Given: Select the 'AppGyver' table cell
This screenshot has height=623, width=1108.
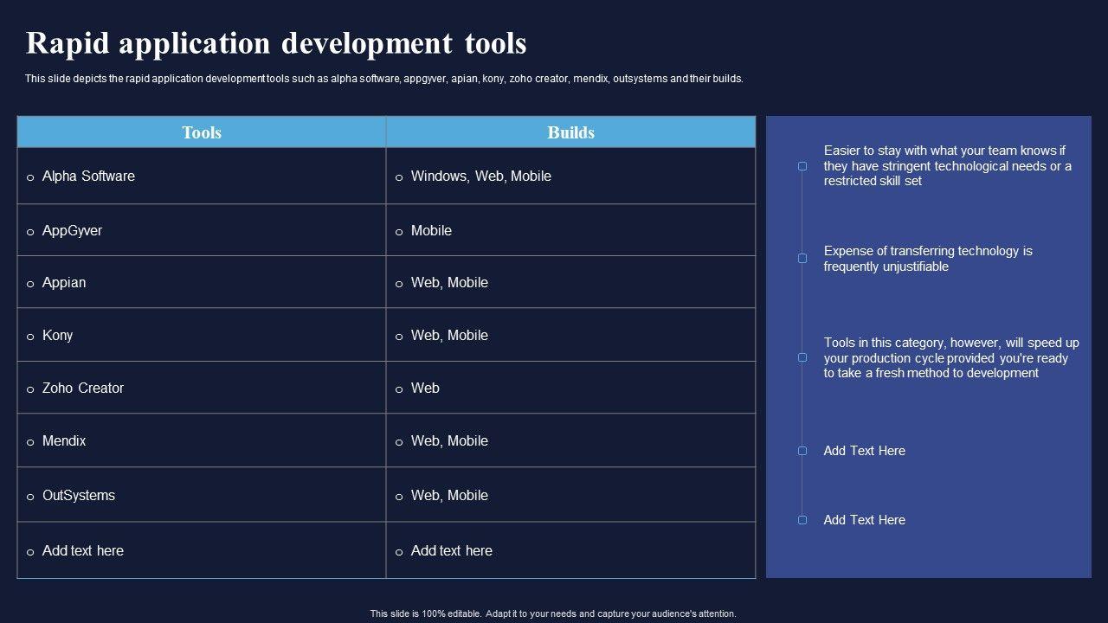Looking at the screenshot, I should pos(202,230).
